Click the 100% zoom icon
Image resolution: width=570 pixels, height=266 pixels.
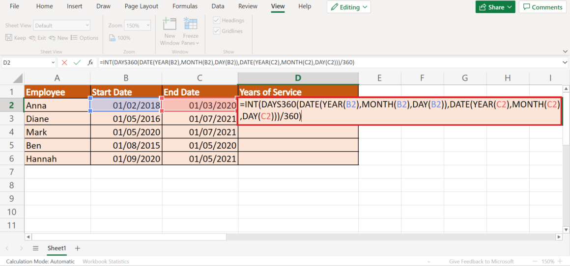(x=119, y=38)
